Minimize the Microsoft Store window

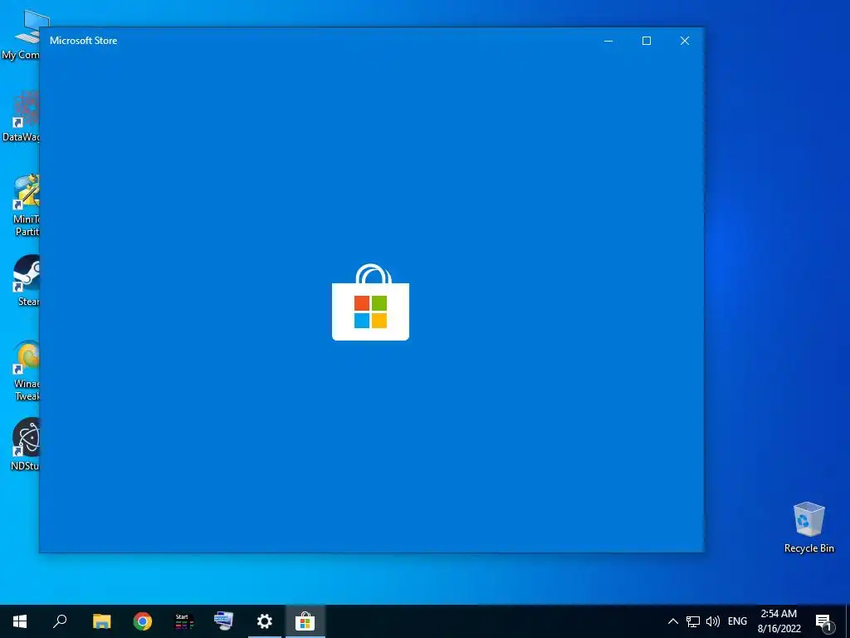click(608, 41)
